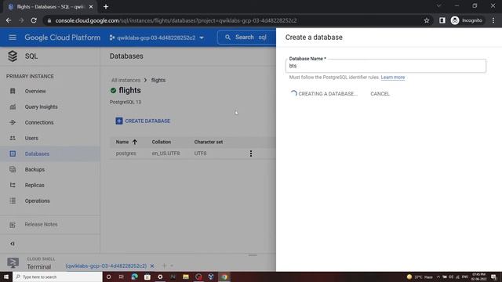This screenshot has width=502, height=282.
Task: Open the notification center icon
Action: (x=493, y=277)
